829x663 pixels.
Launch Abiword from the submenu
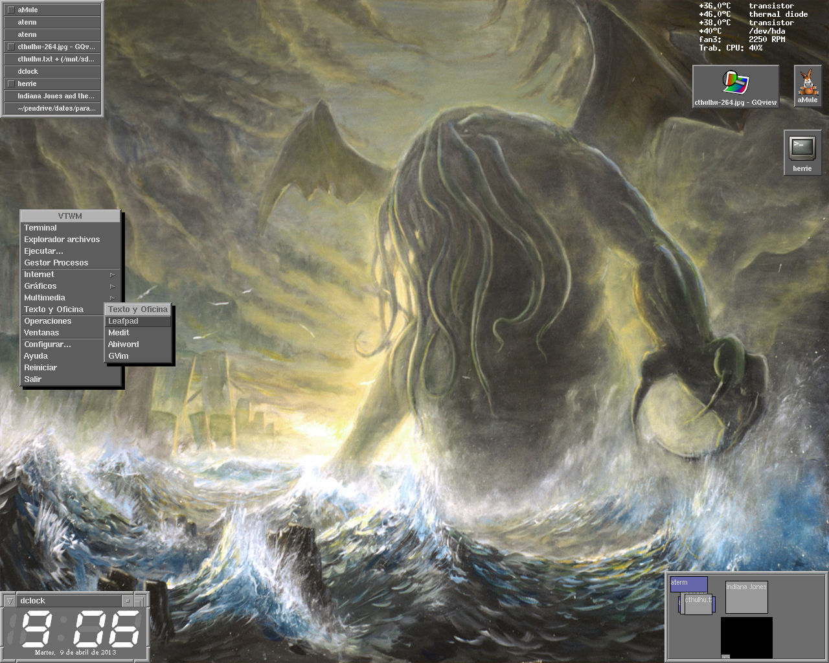click(138, 344)
